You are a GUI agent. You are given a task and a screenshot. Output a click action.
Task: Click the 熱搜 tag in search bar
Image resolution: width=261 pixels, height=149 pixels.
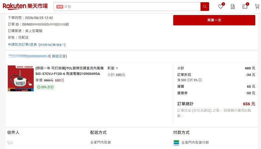click(60, 7)
